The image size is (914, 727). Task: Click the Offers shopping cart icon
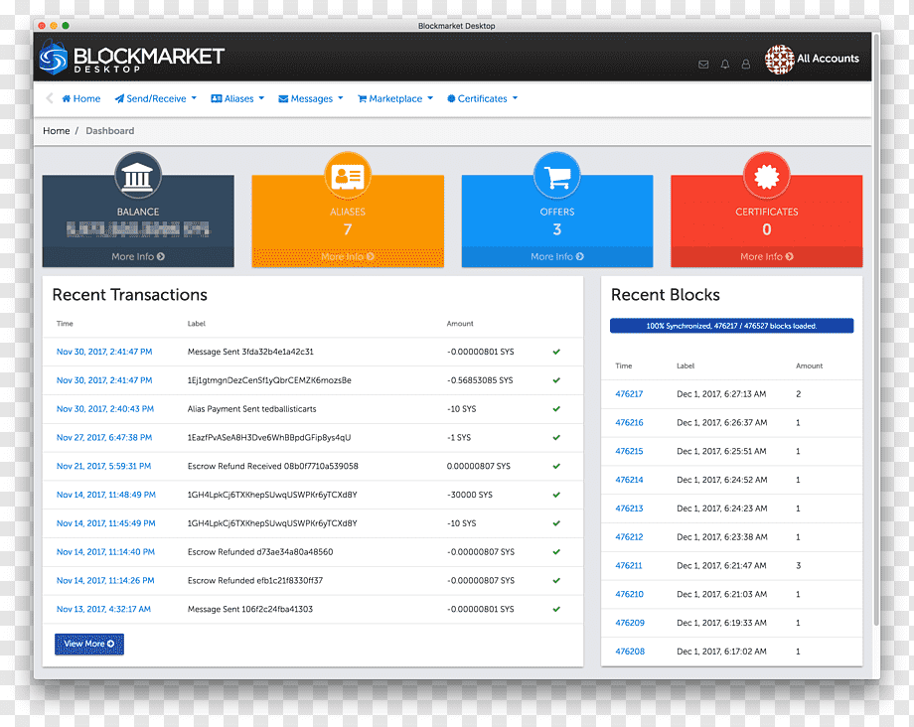557,176
